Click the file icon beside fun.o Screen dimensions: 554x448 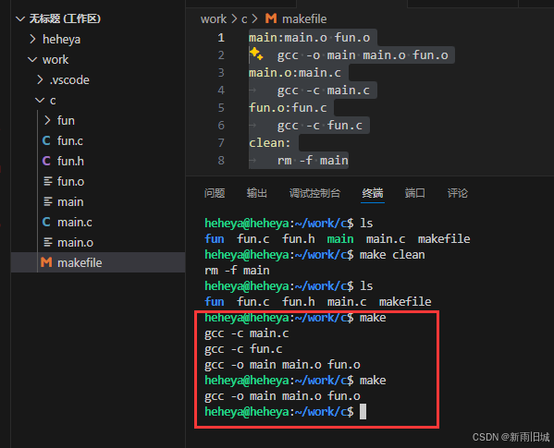pyautogui.click(x=48, y=181)
